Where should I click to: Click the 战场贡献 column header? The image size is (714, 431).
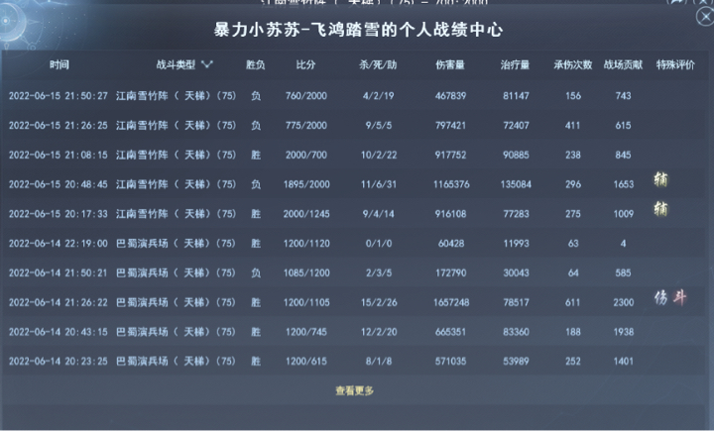coord(623,65)
